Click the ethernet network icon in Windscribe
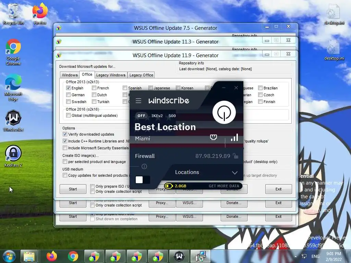Image resolution: width=351 pixels, height=263 pixels. coord(213,137)
